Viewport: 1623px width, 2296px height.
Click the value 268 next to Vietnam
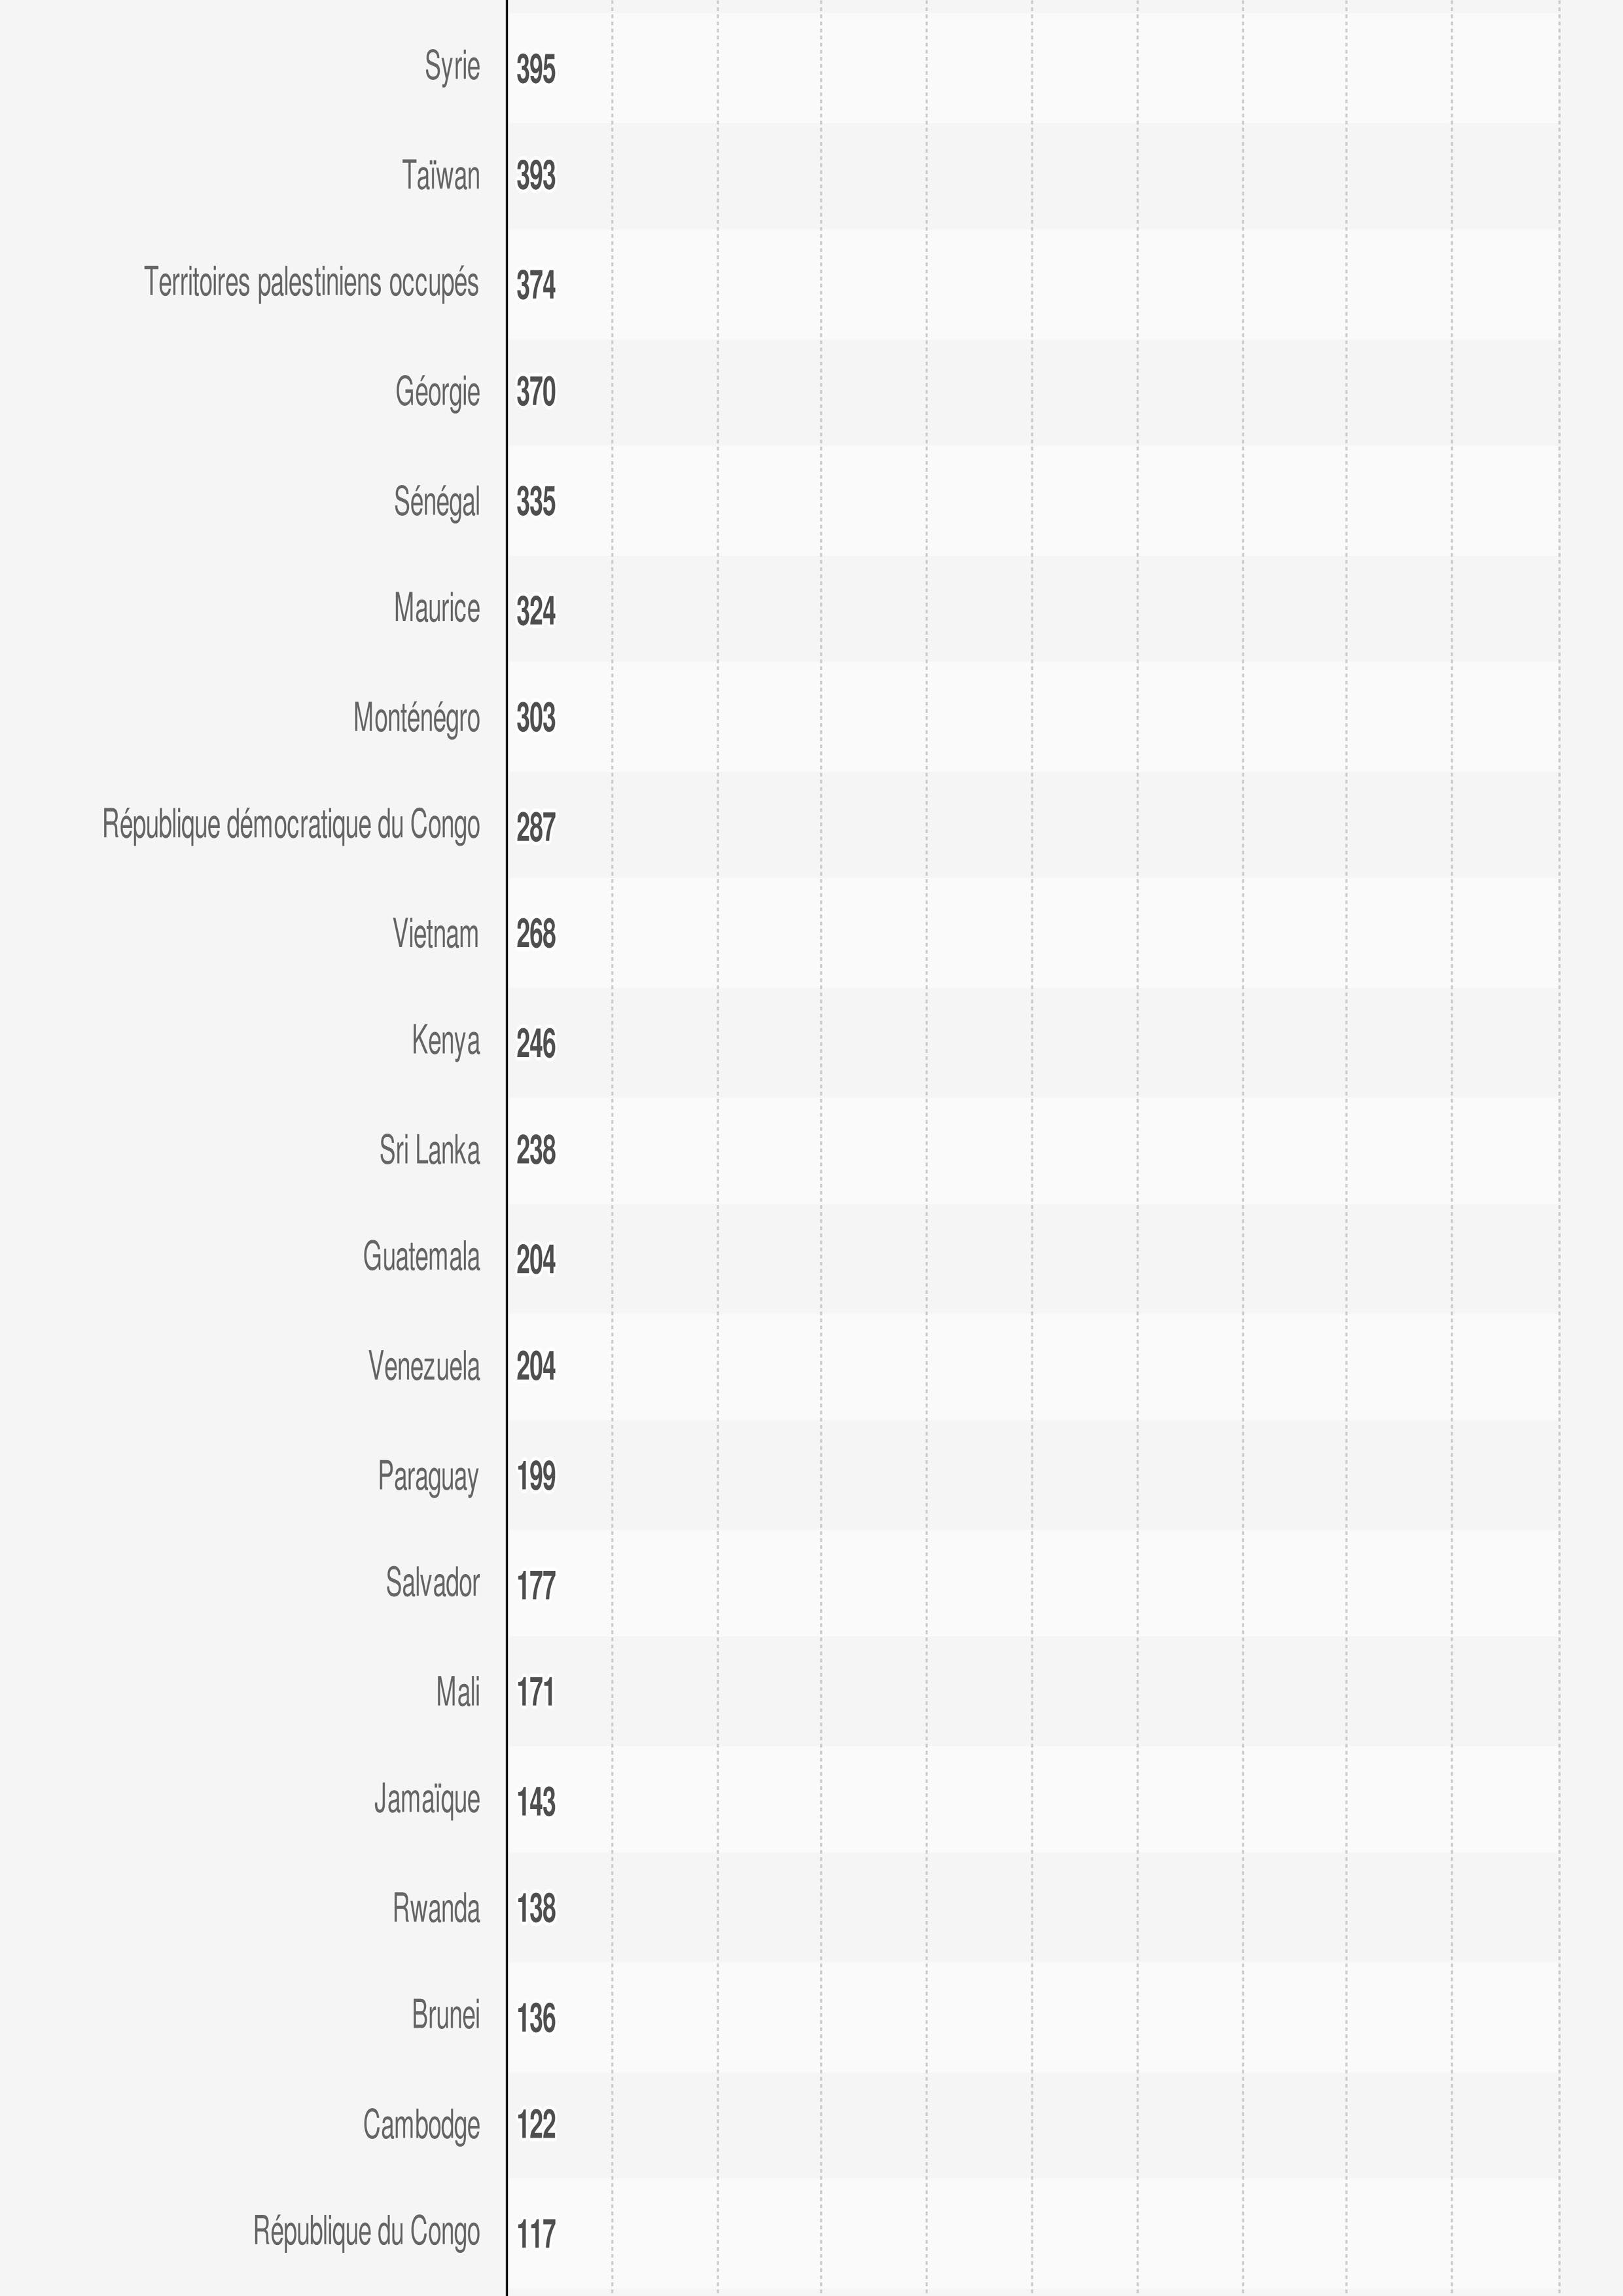tap(536, 934)
